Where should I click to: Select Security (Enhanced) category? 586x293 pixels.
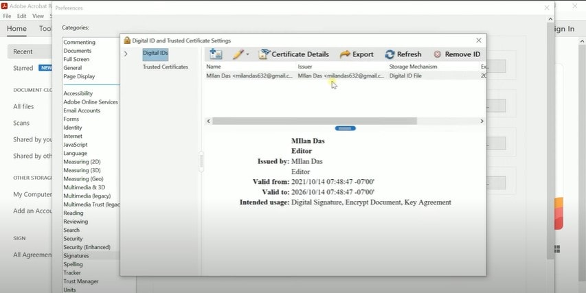[87, 248]
